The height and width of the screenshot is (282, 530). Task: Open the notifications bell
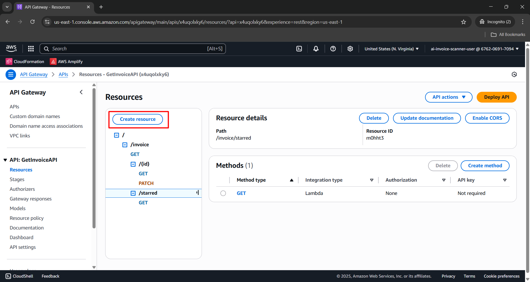(316, 49)
